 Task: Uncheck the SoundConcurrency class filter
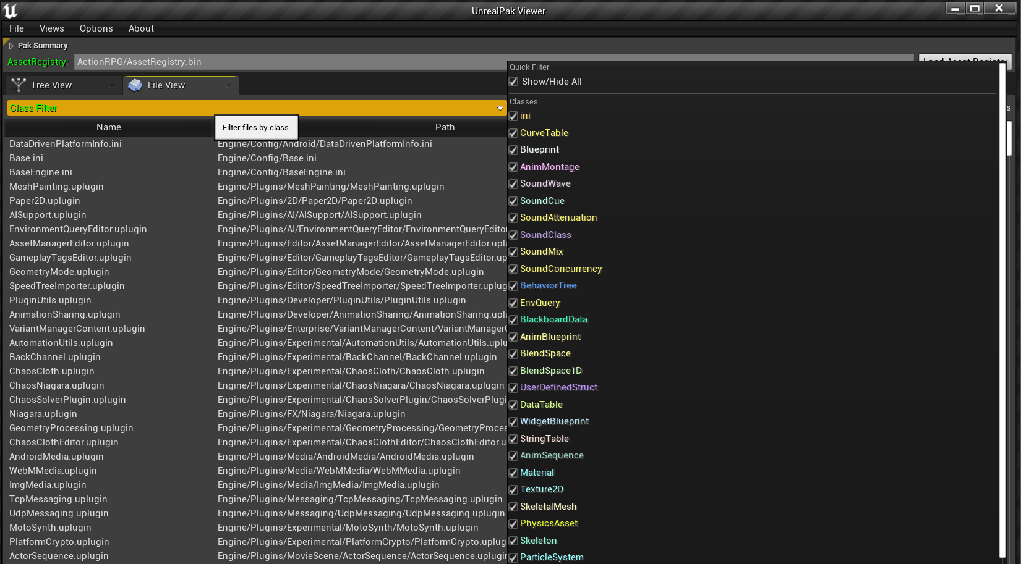(513, 269)
